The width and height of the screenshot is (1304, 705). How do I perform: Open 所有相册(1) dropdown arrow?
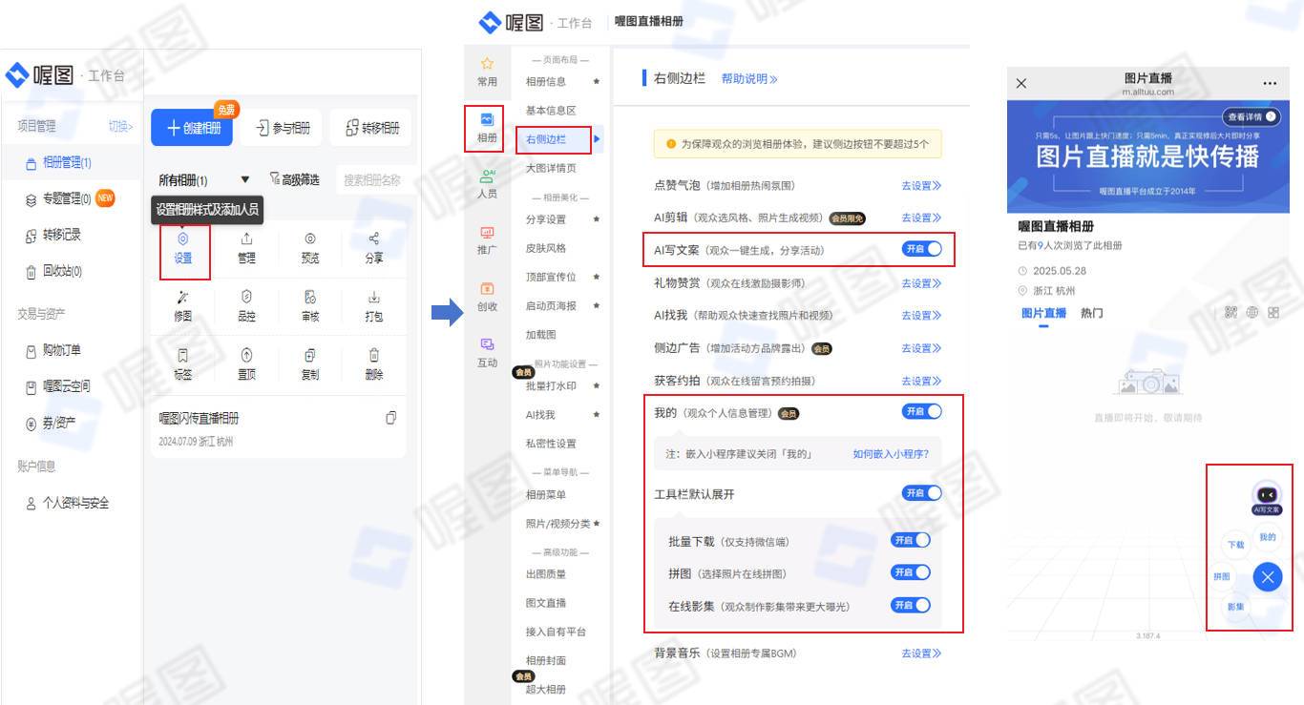pyautogui.click(x=244, y=179)
